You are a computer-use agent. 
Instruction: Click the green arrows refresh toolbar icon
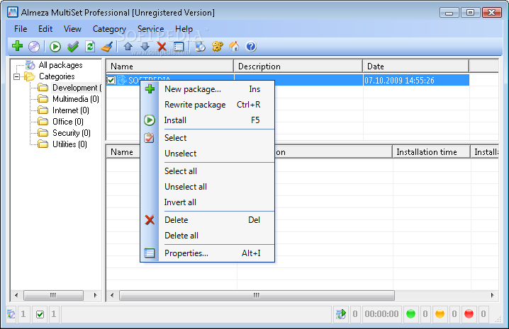click(90, 47)
